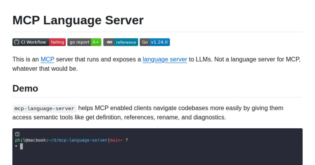Click the MCP Language Server heading

pos(78,20)
